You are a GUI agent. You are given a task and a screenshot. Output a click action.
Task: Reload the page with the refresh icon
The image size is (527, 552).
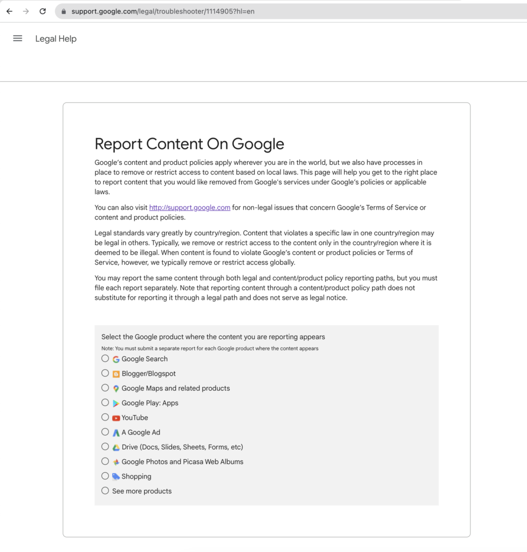pyautogui.click(x=43, y=11)
